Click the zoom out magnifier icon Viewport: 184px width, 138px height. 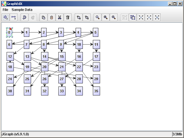click(114, 18)
